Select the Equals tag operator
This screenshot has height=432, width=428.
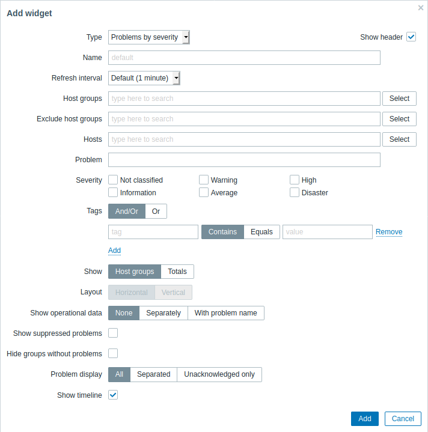click(x=261, y=232)
